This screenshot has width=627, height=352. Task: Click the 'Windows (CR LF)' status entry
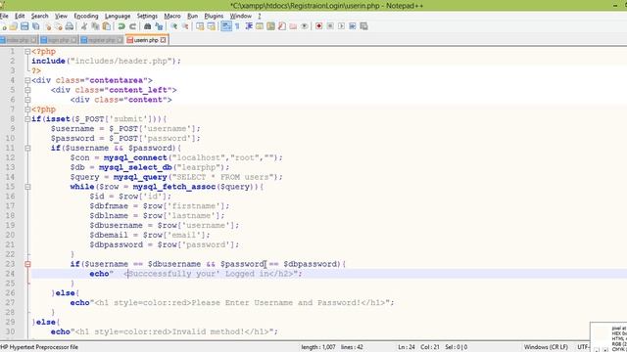tap(546, 347)
